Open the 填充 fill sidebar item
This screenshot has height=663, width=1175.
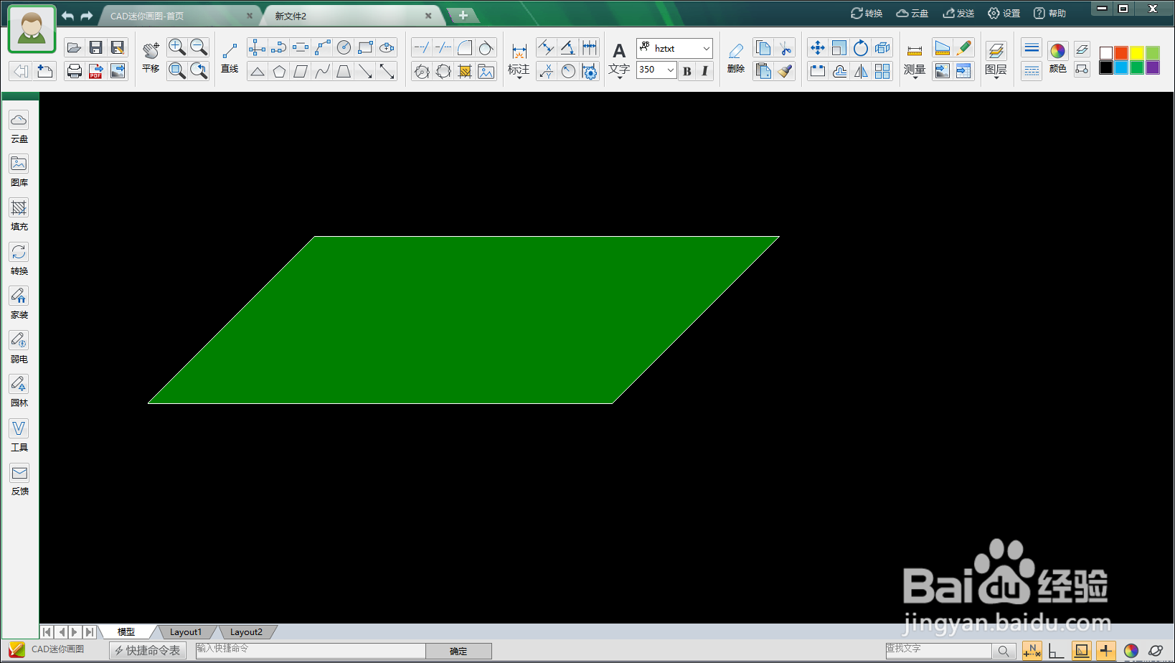pos(19,215)
